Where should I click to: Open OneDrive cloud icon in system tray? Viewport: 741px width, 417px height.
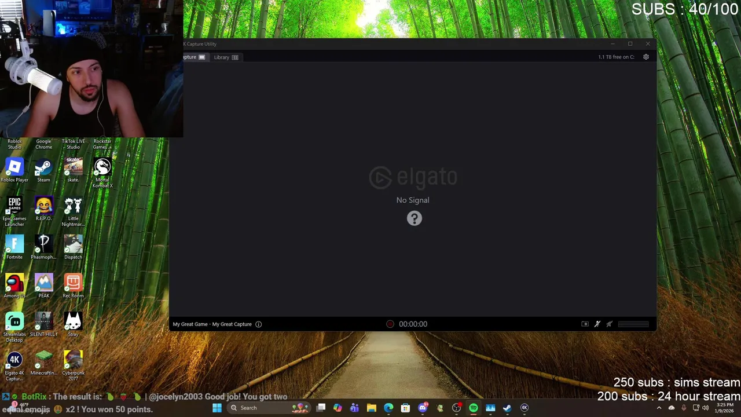click(672, 408)
